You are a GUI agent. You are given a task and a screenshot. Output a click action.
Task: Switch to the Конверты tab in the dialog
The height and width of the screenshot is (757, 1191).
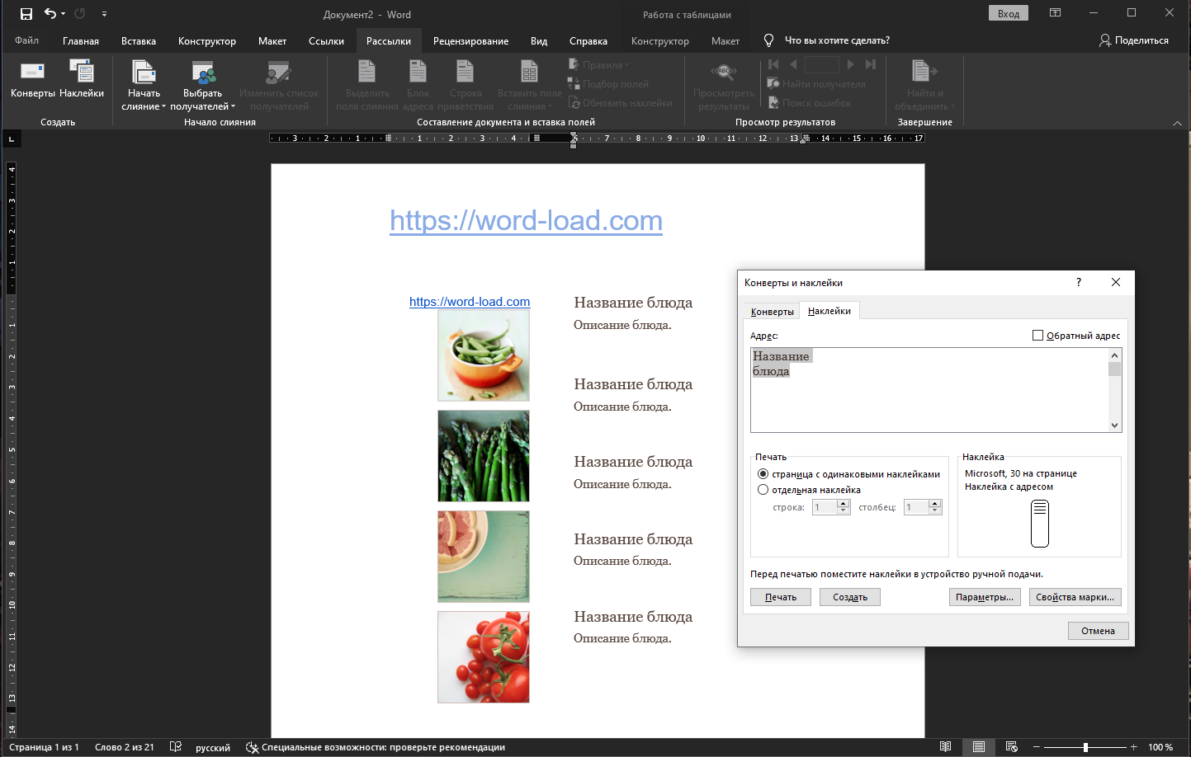point(772,312)
